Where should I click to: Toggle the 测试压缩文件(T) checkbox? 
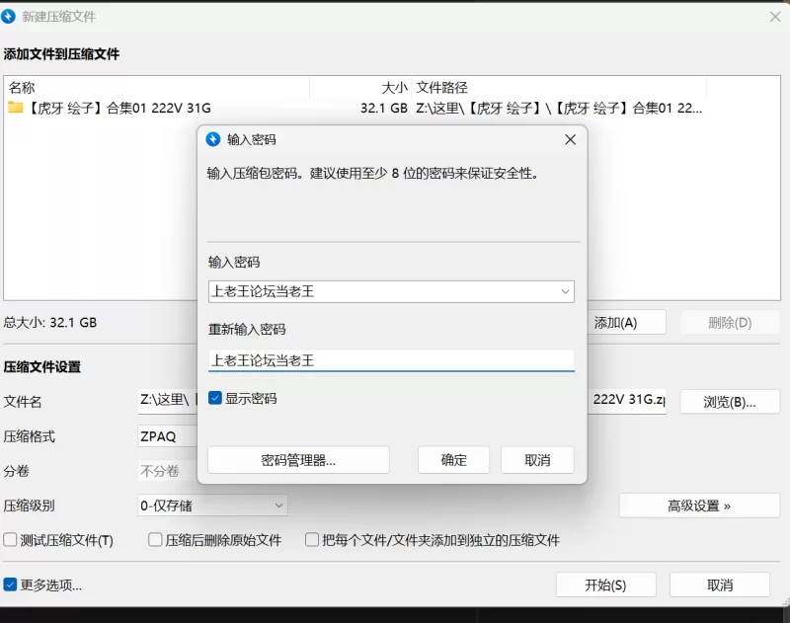click(10, 540)
